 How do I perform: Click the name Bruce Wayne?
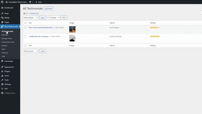click(x=114, y=28)
